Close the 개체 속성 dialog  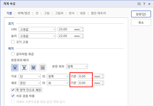pyautogui.click(x=149, y=4)
